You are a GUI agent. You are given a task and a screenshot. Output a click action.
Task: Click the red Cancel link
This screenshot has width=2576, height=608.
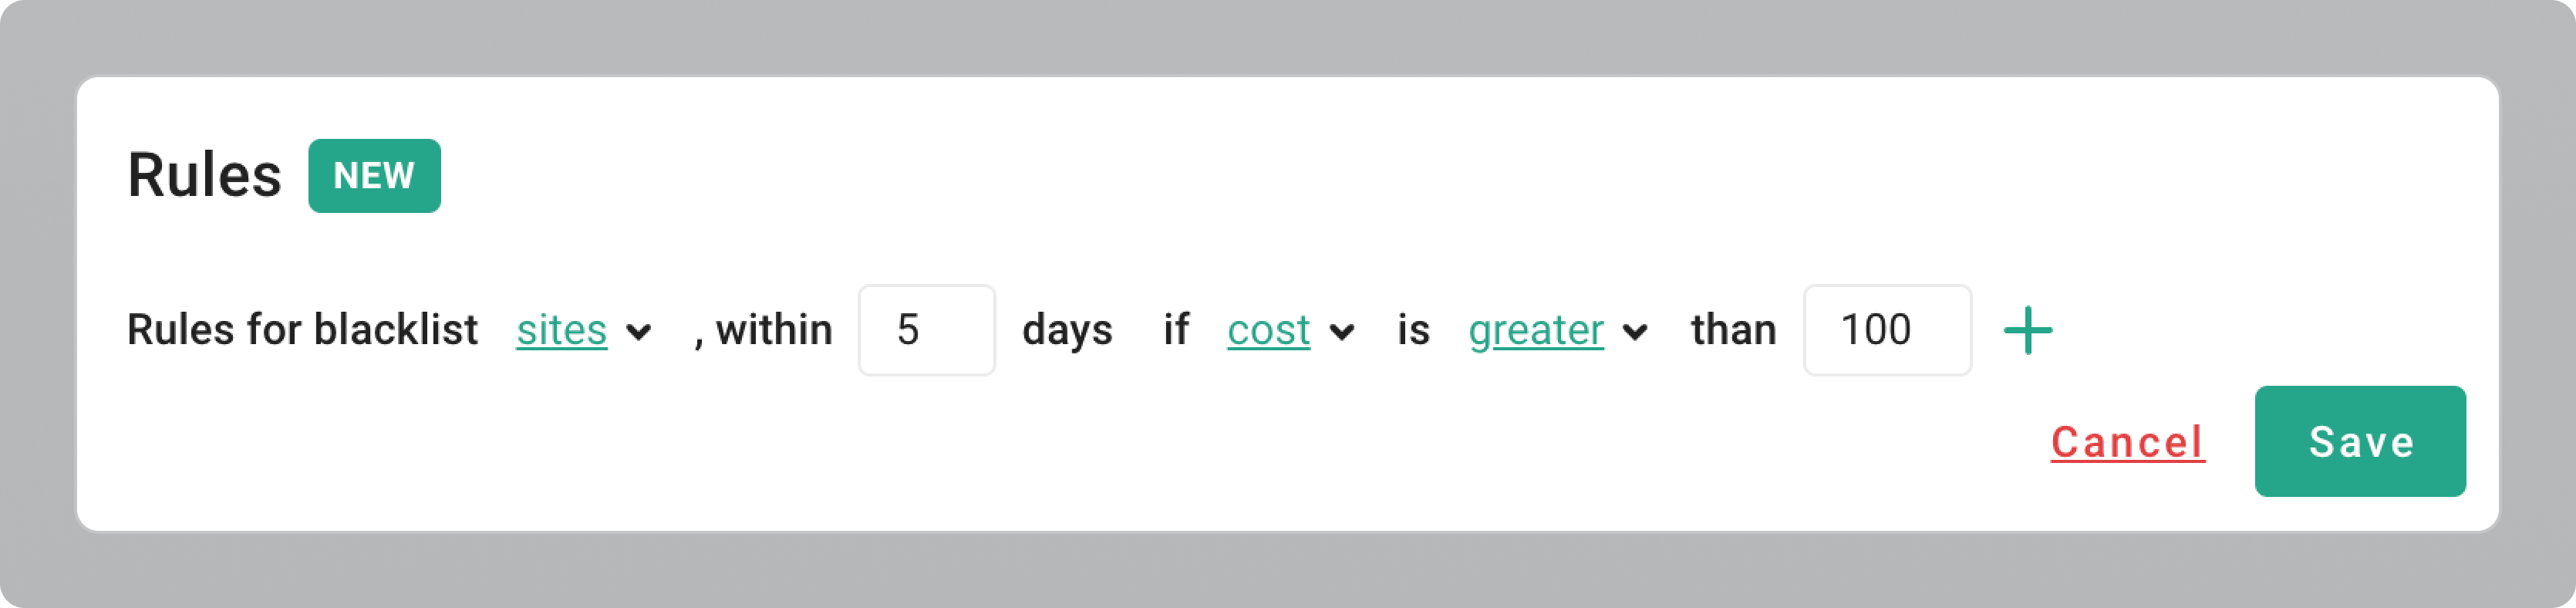2127,442
